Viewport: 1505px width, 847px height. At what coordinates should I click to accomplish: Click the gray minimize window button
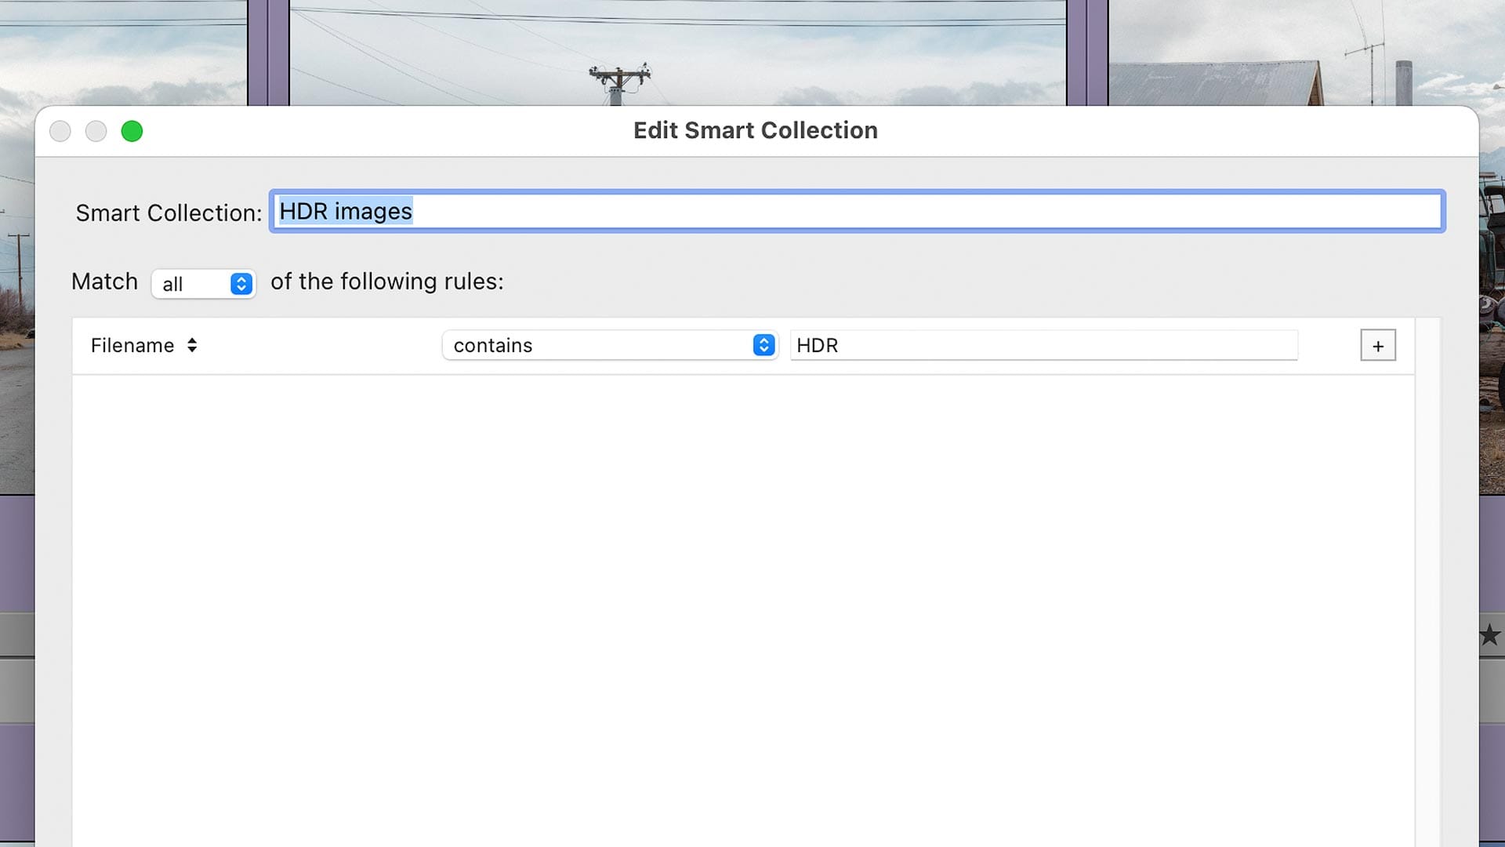pos(96,131)
